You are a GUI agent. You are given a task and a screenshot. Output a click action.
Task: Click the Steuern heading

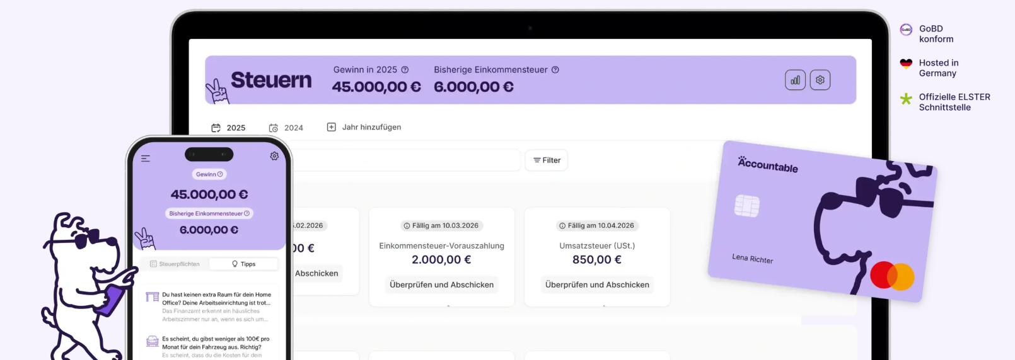click(271, 81)
